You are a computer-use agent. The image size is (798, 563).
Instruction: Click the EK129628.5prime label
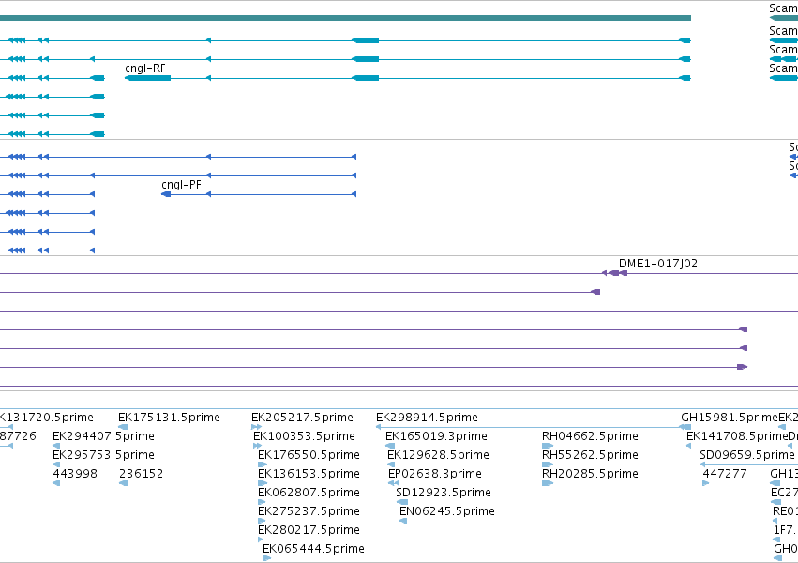[438, 455]
